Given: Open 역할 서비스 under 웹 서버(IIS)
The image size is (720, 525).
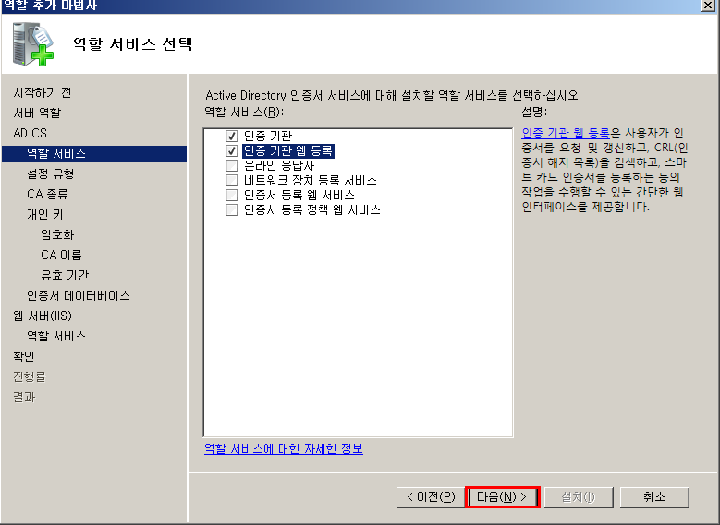Looking at the screenshot, I should (x=56, y=336).
